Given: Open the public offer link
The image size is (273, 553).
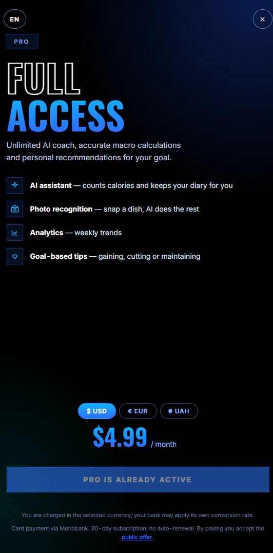Looking at the screenshot, I should coord(137,537).
